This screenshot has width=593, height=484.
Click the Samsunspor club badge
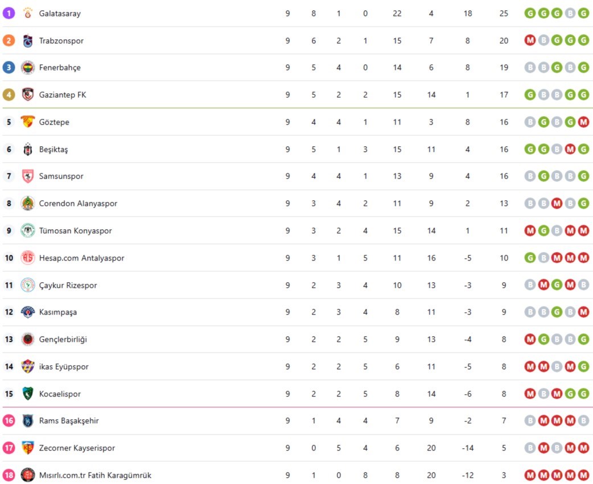(28, 176)
